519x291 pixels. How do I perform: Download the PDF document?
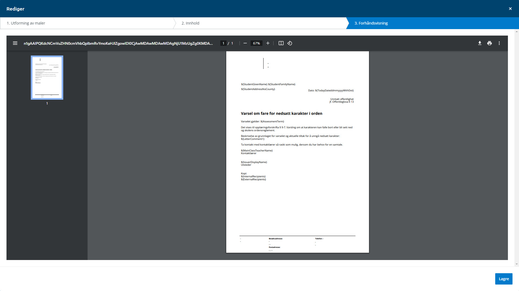tap(480, 43)
